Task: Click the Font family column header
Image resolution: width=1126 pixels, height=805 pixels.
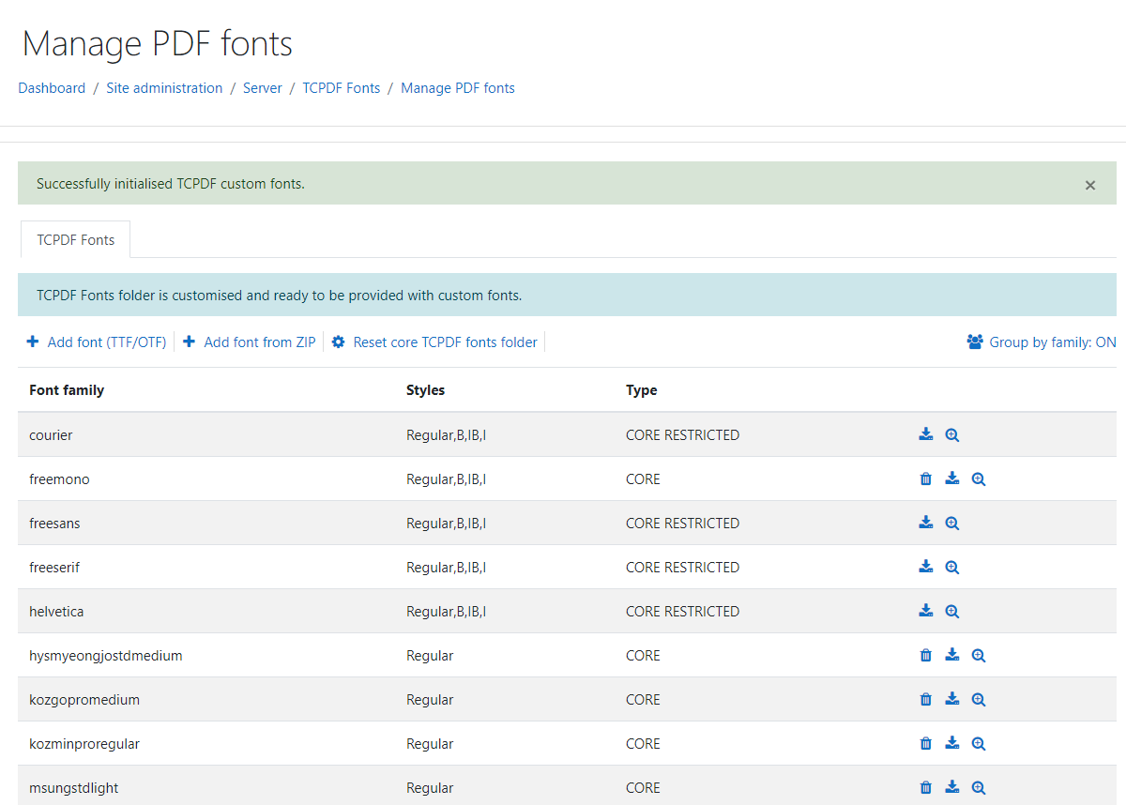Action: pos(67,389)
